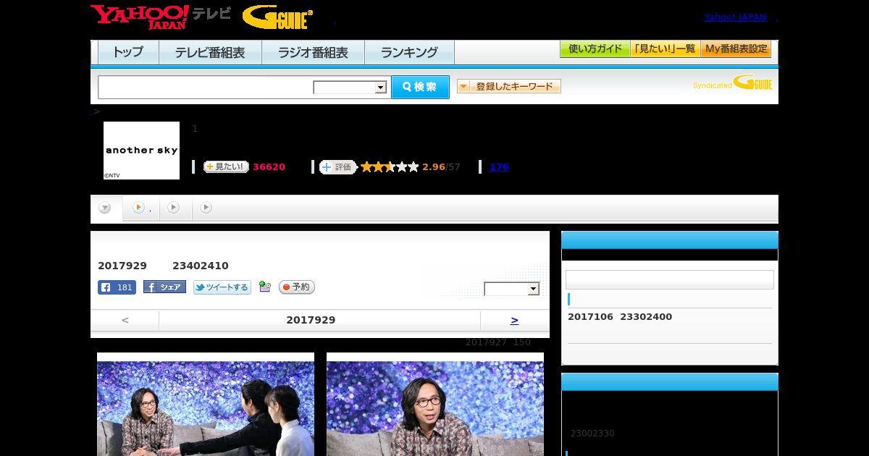
Task: Expand 登録したキーワード dropdown
Action: [509, 86]
